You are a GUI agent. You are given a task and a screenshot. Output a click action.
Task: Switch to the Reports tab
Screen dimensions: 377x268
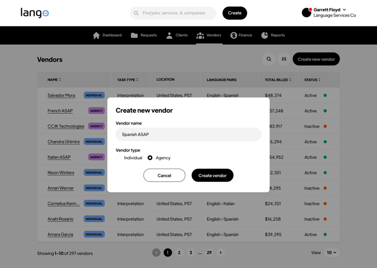tap(273, 35)
